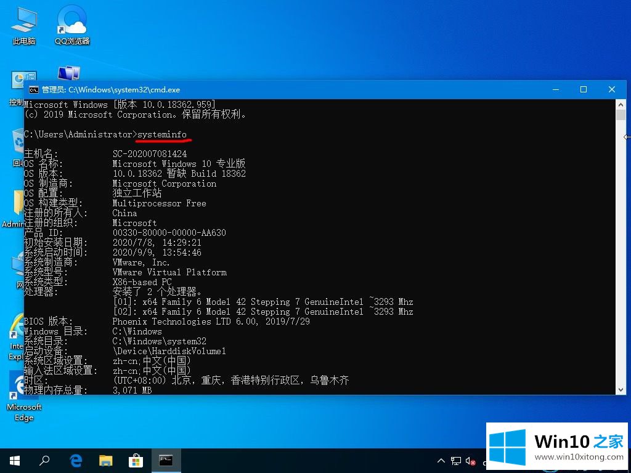Click the 10.0.18362 暂缺 Build 18362 value
This screenshot has width=631, height=473.
pyautogui.click(x=179, y=174)
